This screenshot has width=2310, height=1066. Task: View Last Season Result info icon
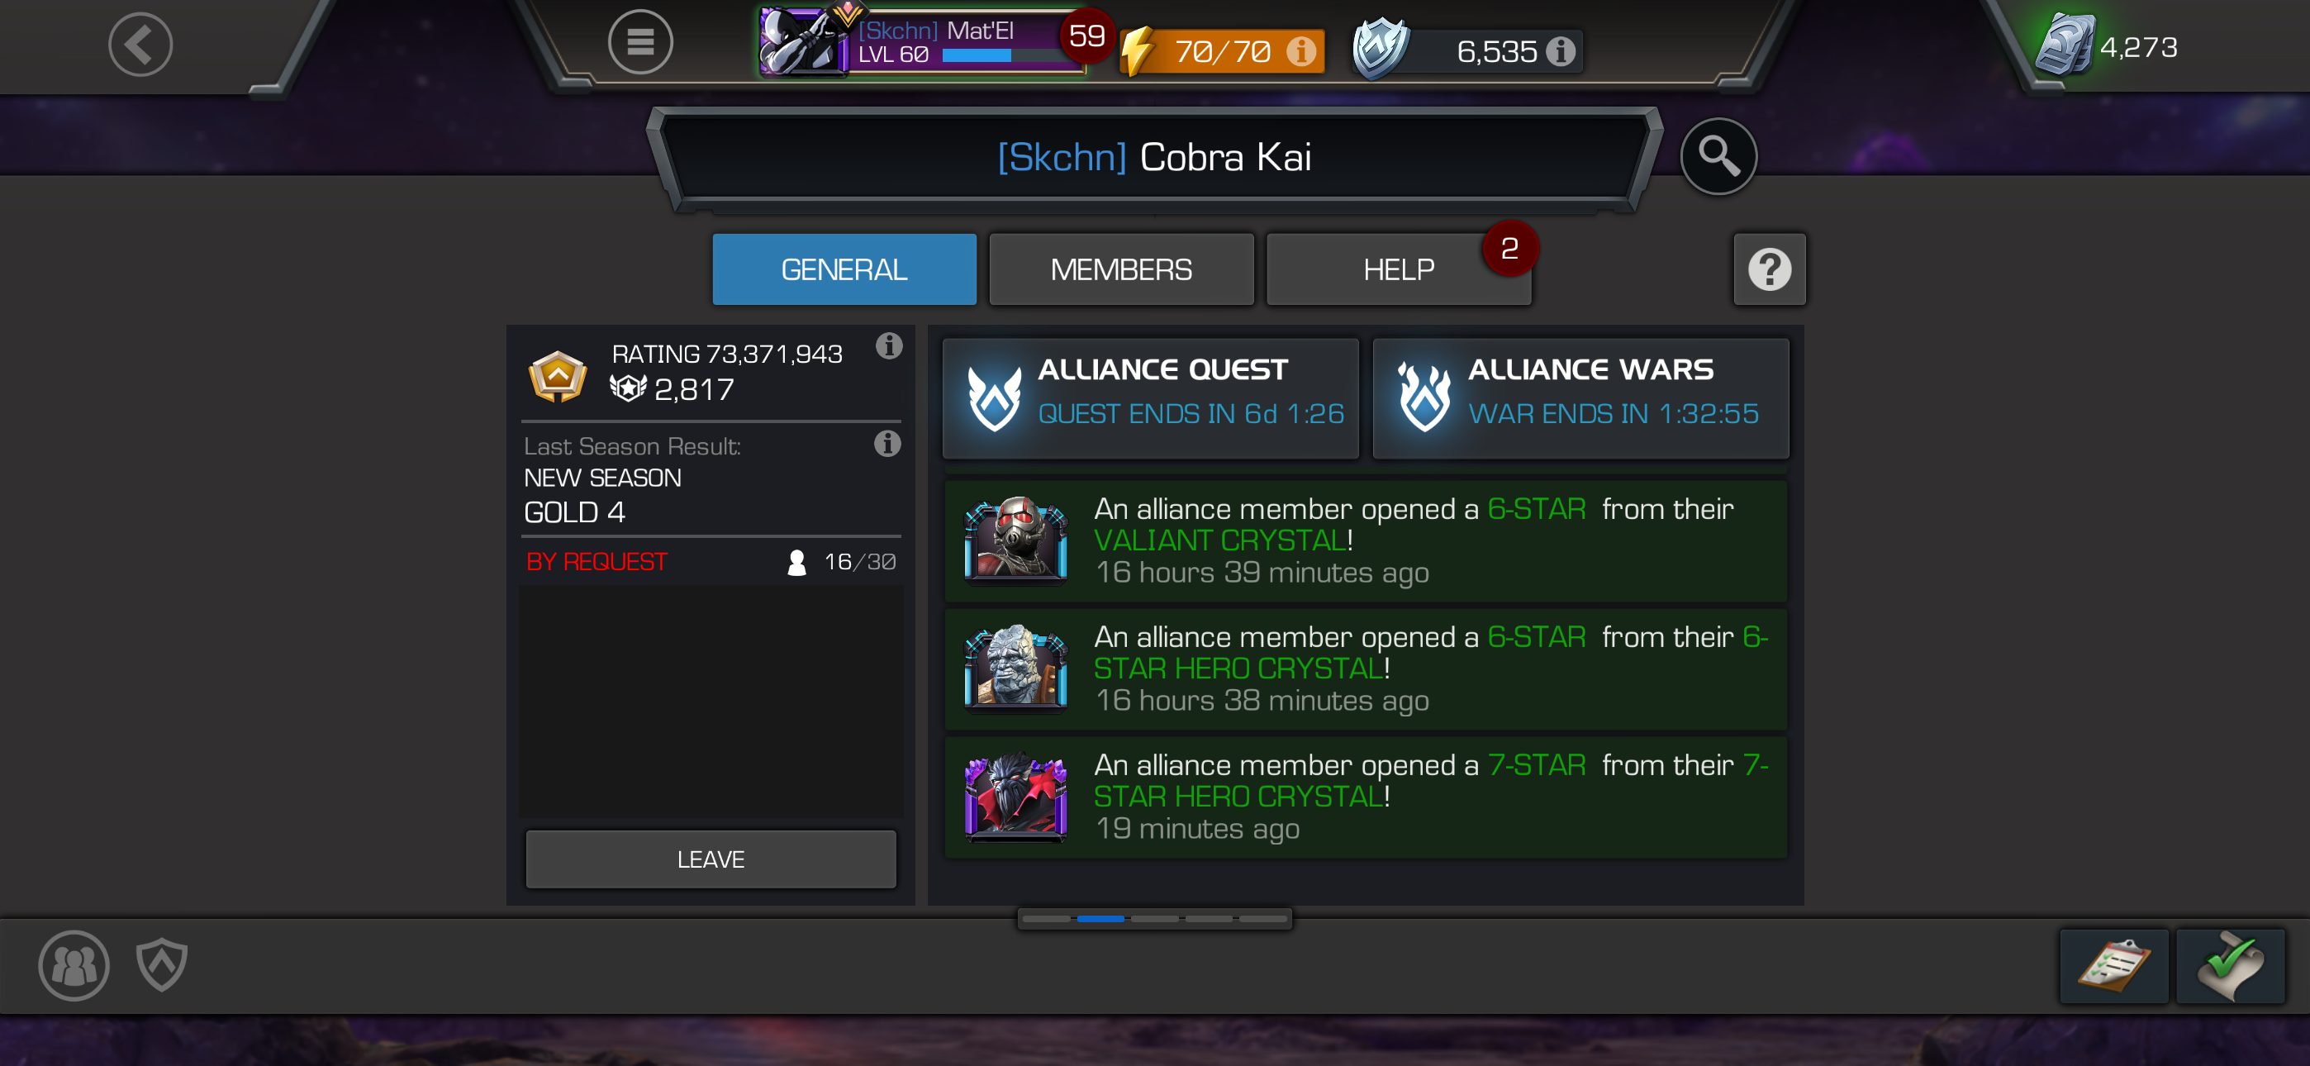pos(886,443)
